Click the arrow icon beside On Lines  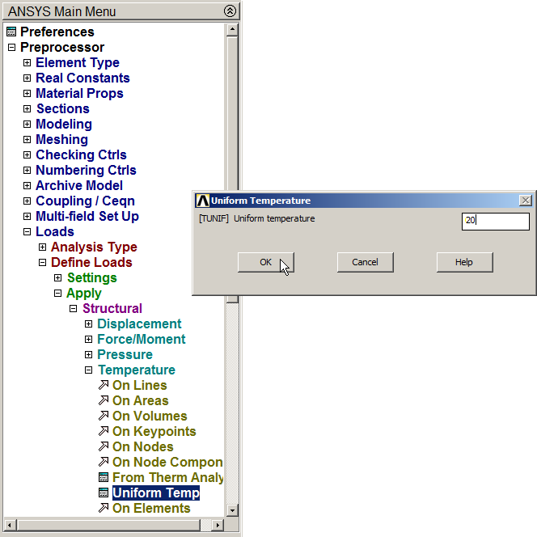coord(103,386)
